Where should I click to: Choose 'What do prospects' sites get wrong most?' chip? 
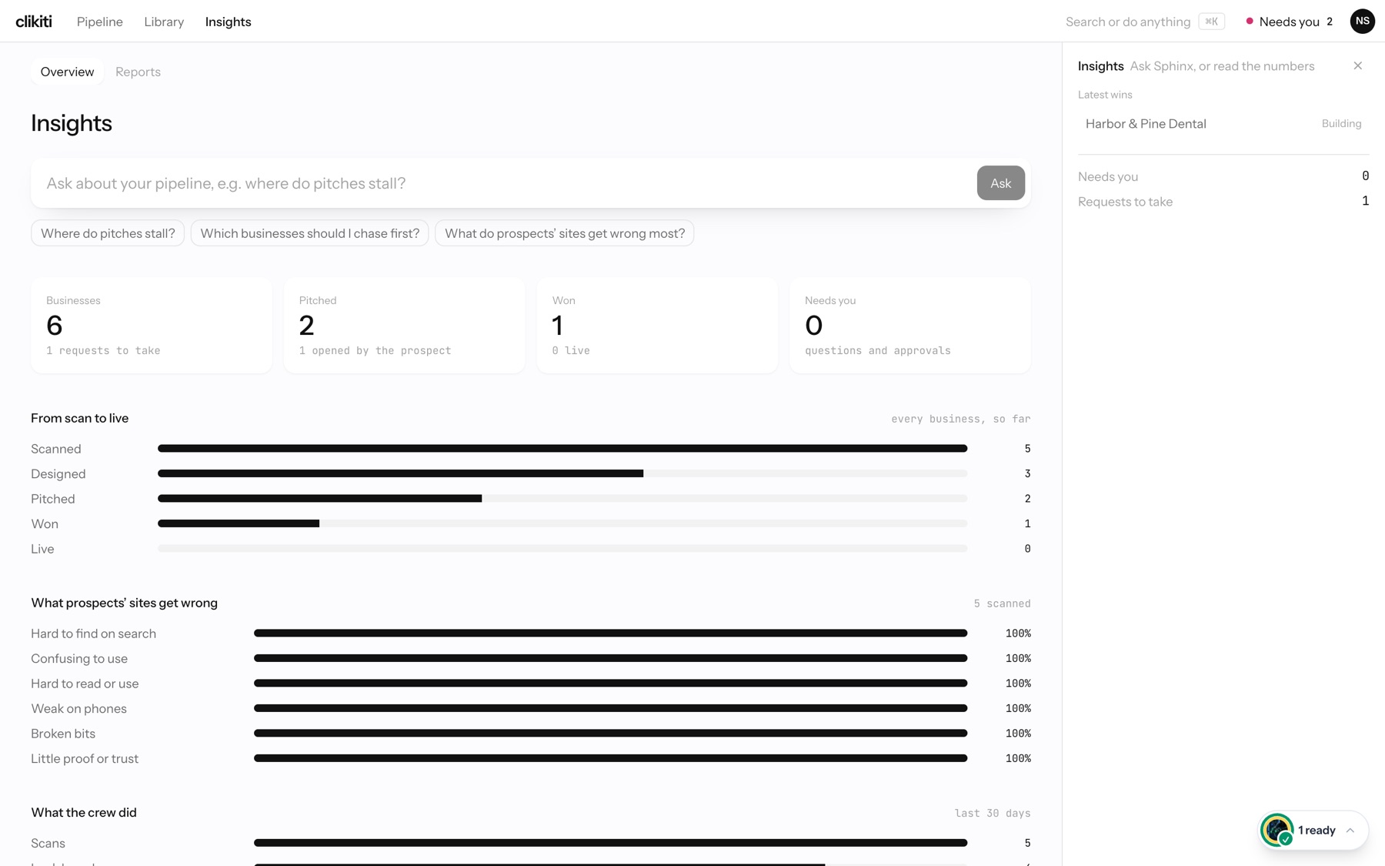564,233
